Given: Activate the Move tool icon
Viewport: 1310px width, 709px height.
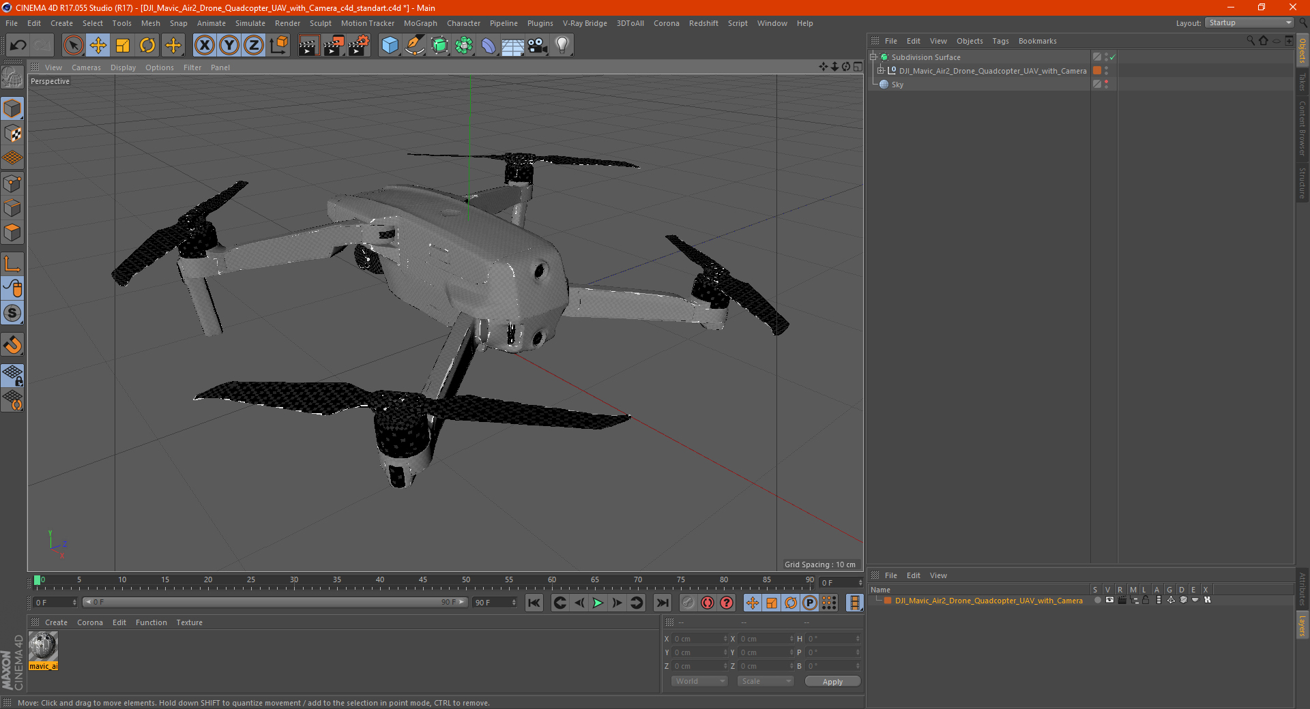Looking at the screenshot, I should pos(98,46).
